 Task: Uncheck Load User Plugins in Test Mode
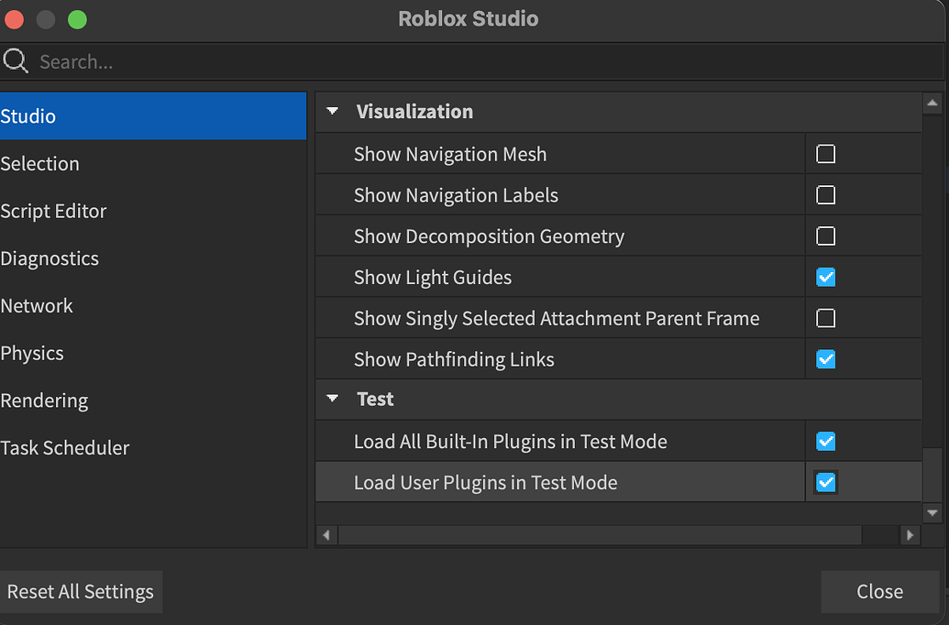pos(825,482)
